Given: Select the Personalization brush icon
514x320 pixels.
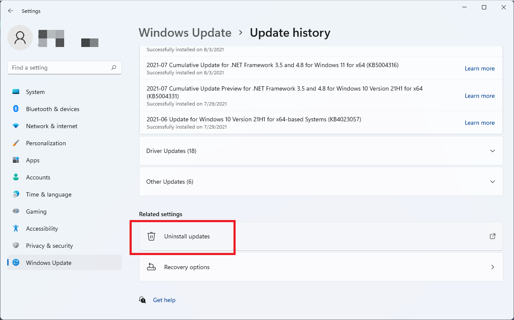Looking at the screenshot, I should pyautogui.click(x=16, y=143).
